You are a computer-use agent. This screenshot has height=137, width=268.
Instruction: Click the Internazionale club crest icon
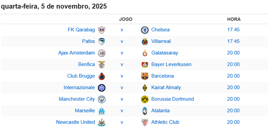click(102, 88)
